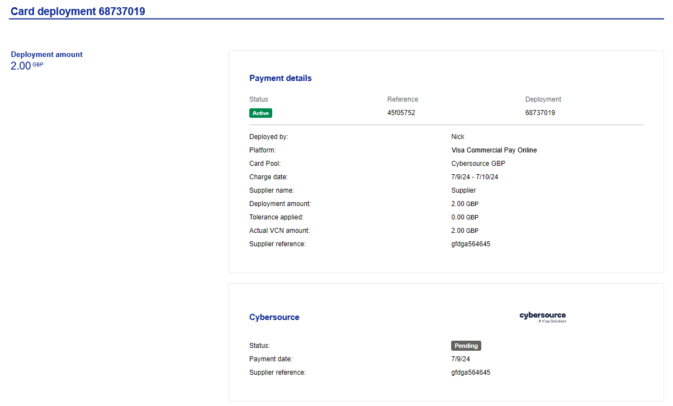Click the Status label in Payment details
This screenshot has width=673, height=406.
pyautogui.click(x=259, y=99)
